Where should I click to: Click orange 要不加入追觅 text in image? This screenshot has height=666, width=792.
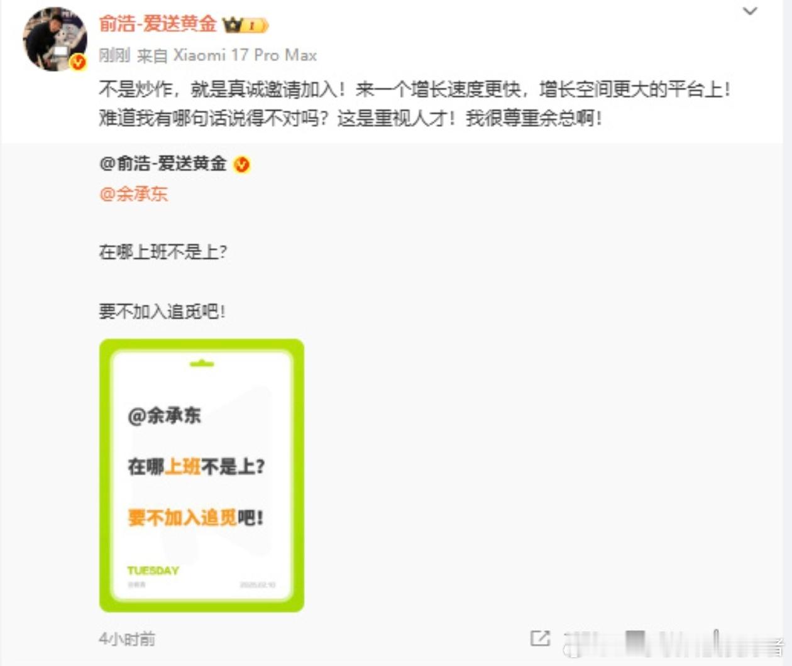[182, 518]
